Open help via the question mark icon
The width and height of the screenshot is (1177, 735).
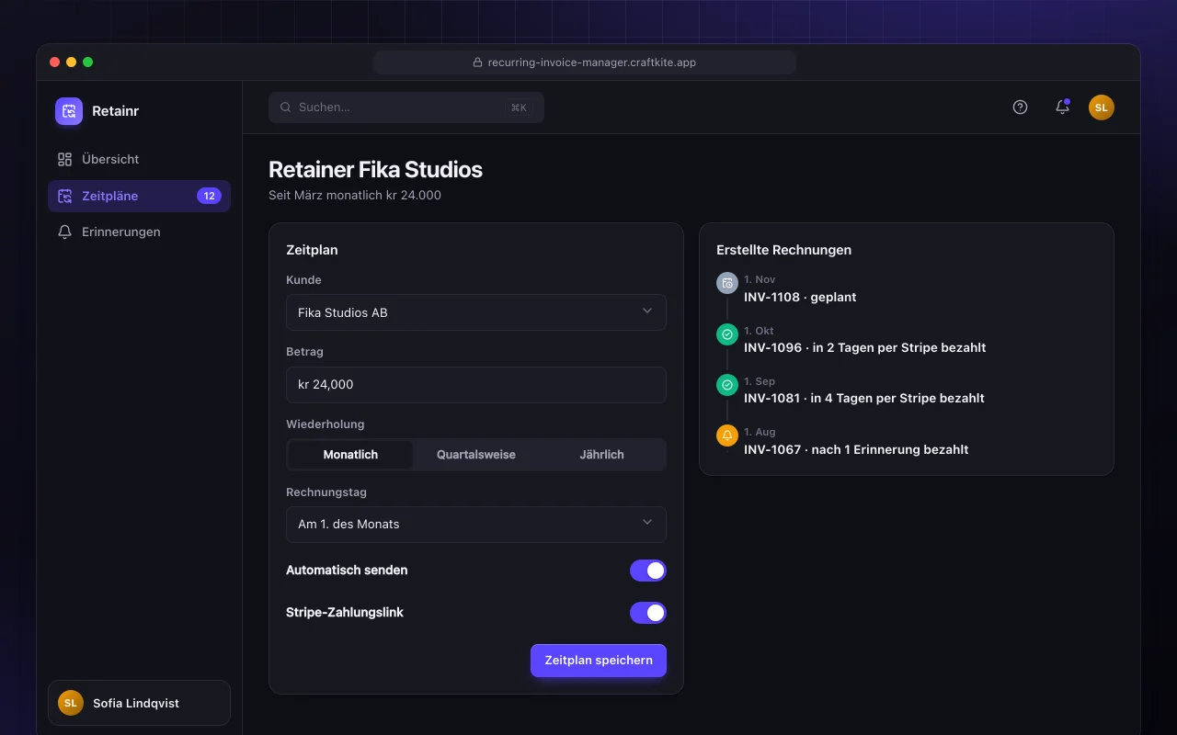coord(1020,107)
